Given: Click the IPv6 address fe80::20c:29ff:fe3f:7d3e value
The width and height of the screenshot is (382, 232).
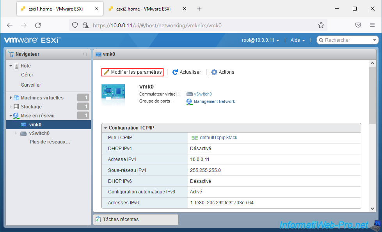Looking at the screenshot, I should (x=222, y=202).
